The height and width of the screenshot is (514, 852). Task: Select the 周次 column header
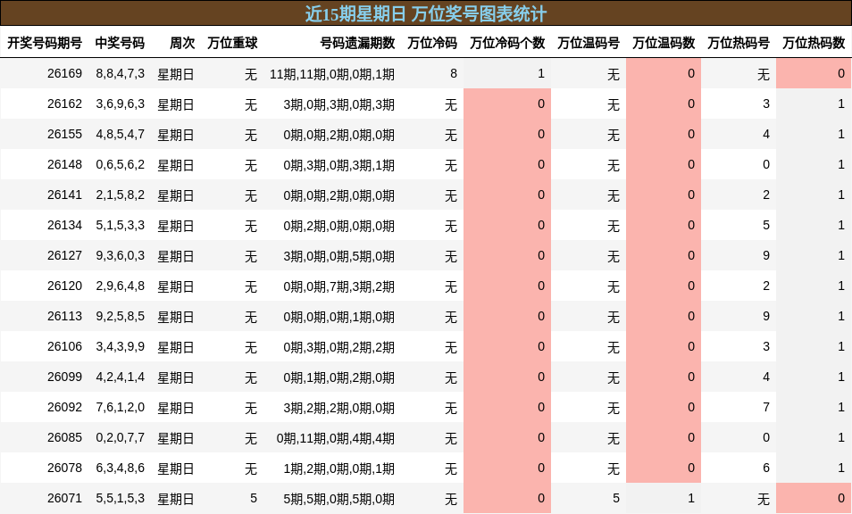coord(182,43)
